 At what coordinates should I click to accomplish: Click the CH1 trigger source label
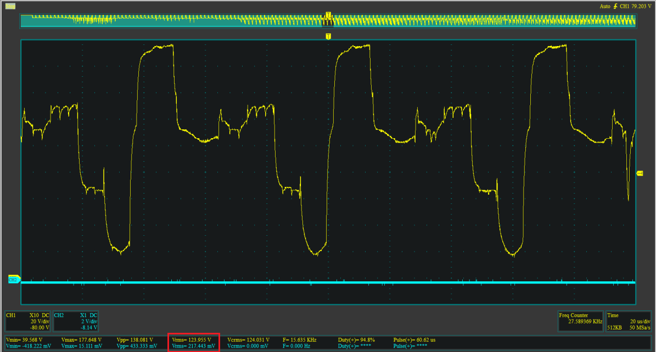click(x=625, y=6)
